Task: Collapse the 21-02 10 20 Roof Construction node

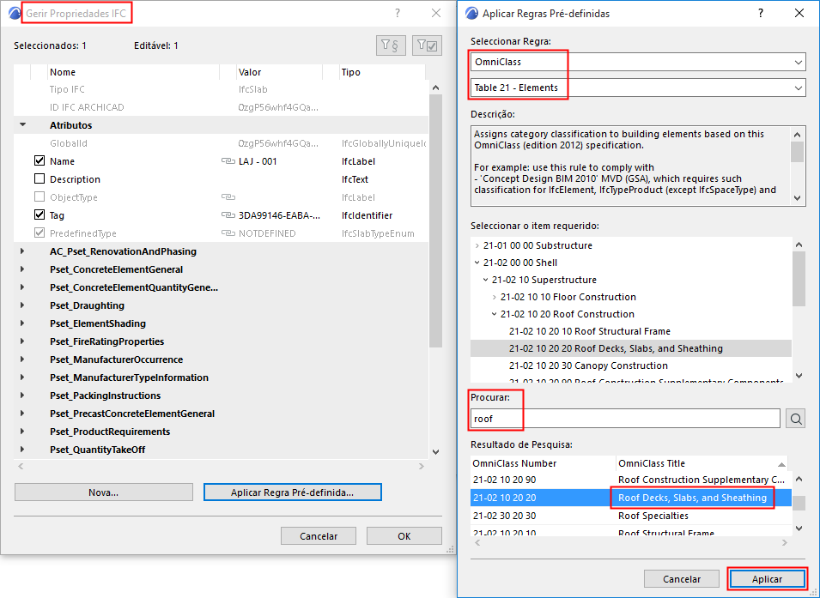Action: point(494,314)
